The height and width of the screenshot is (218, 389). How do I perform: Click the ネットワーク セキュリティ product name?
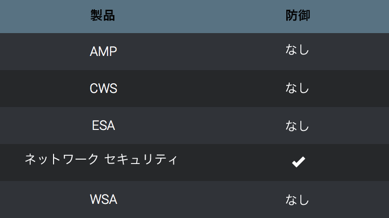(101, 159)
